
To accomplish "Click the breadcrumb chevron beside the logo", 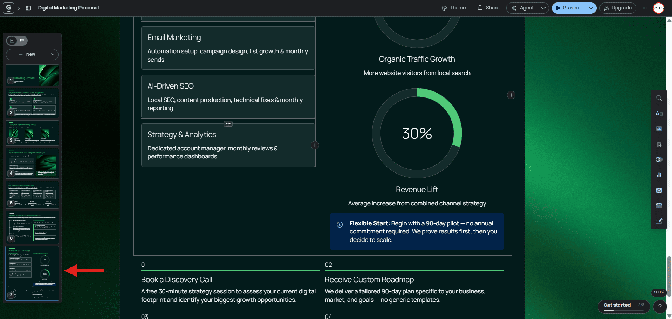I will coord(19,8).
